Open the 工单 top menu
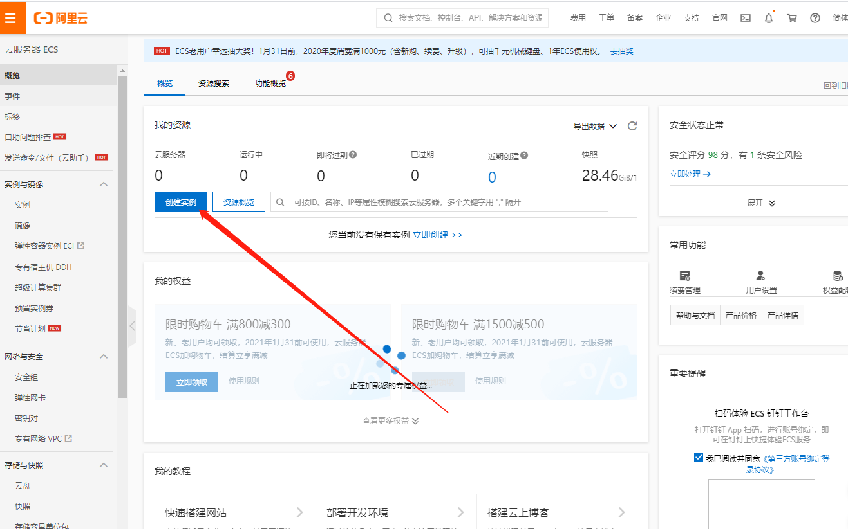Viewport: 848px width, 529px height. point(607,18)
